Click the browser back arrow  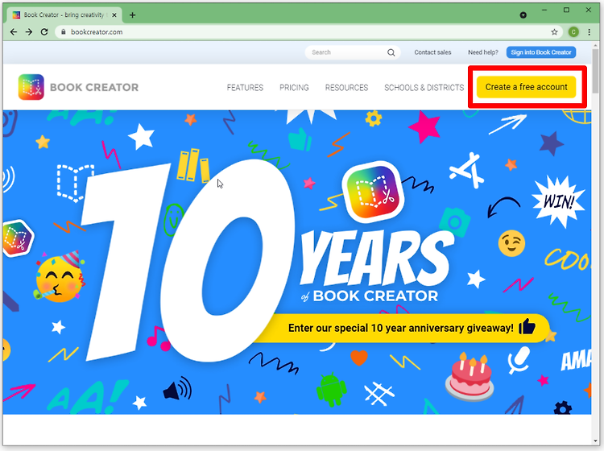pos(14,32)
